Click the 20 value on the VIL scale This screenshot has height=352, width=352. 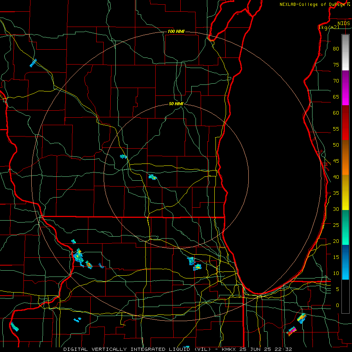[x=336, y=241]
